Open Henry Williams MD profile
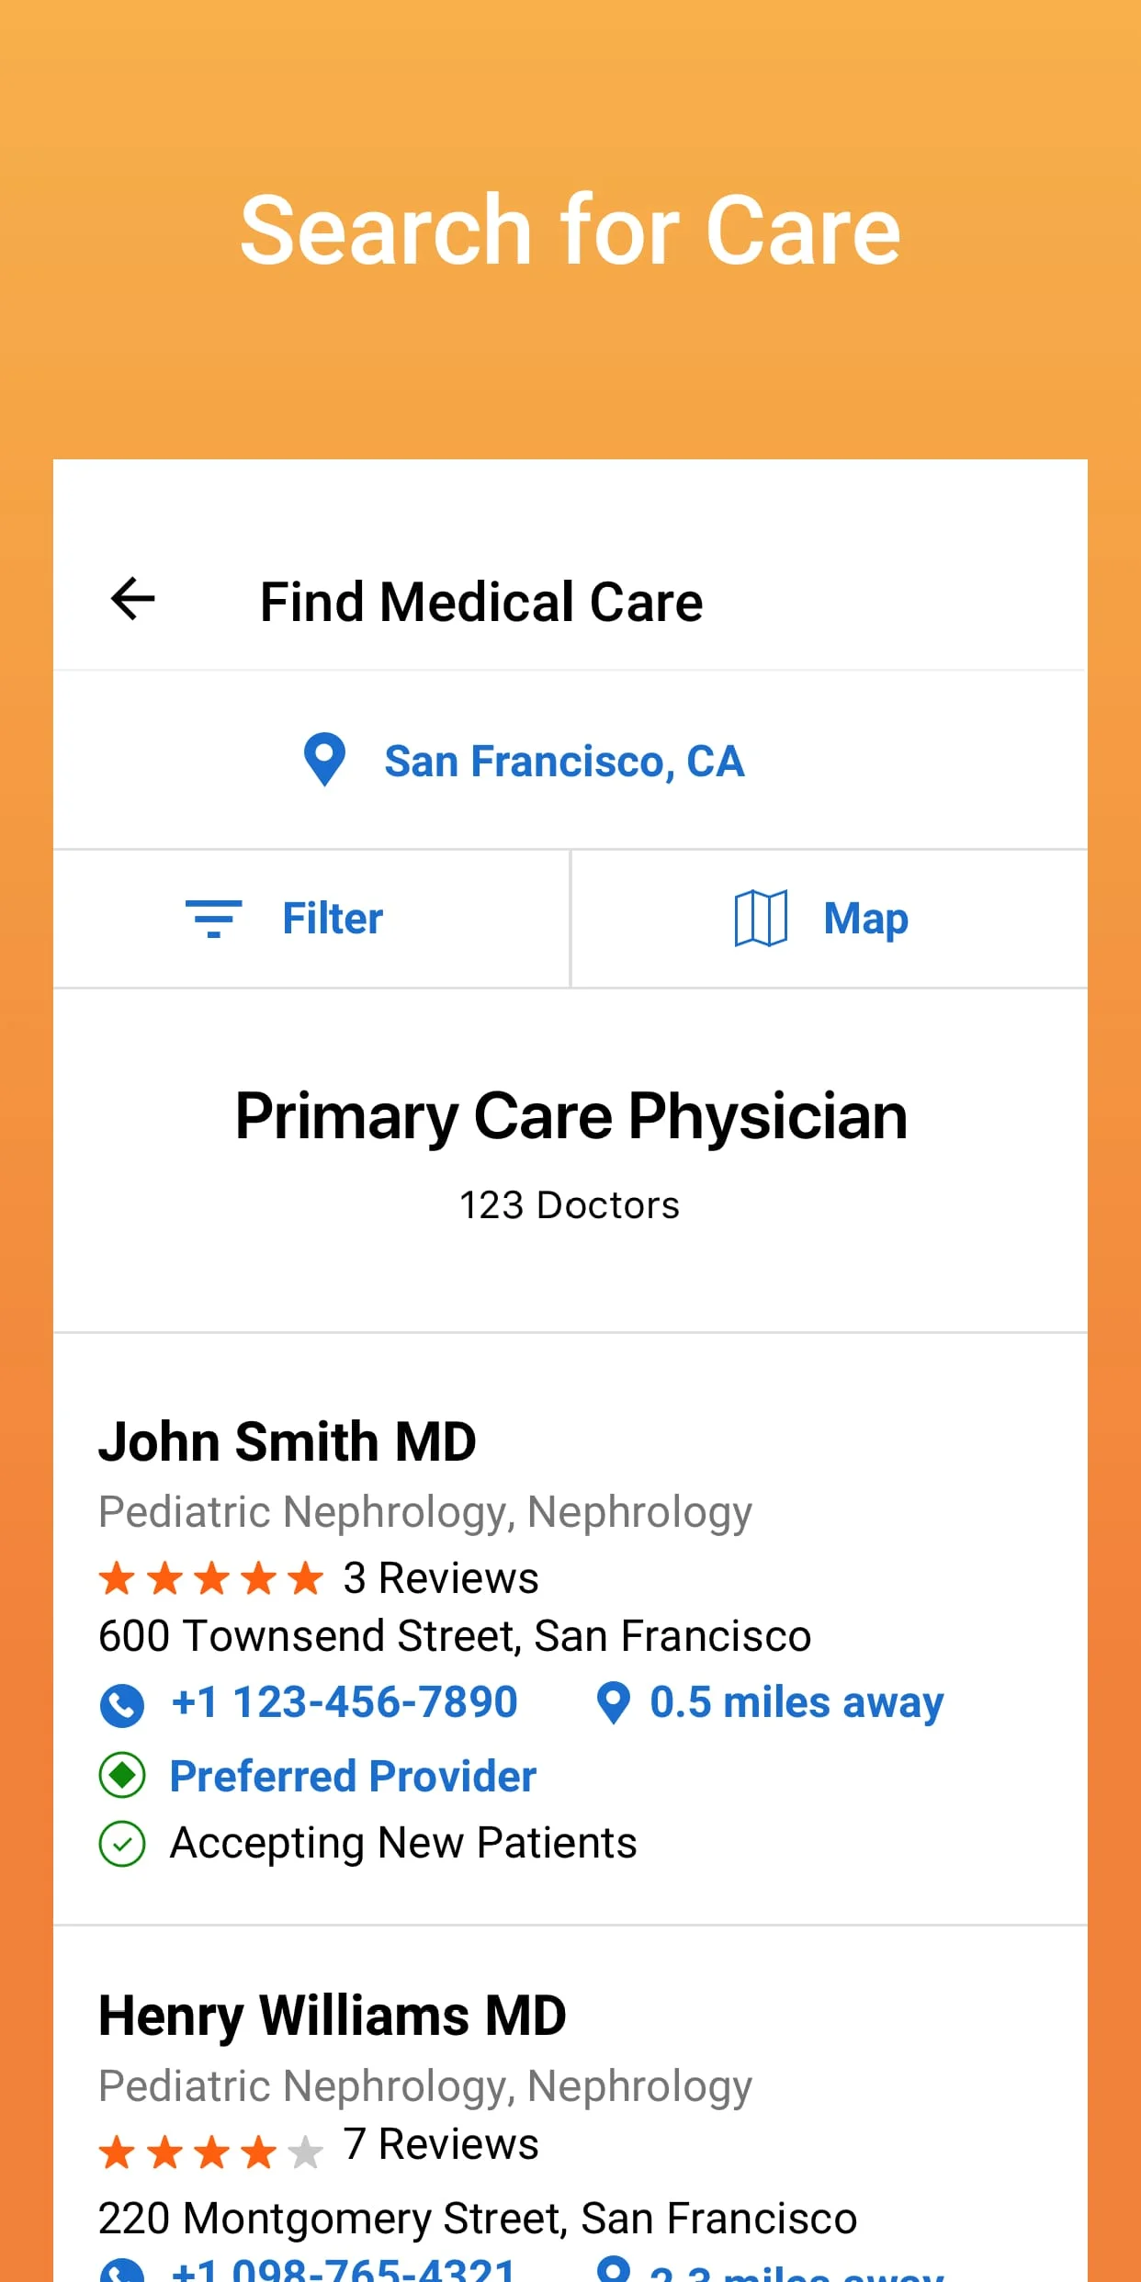This screenshot has width=1141, height=2282. 333,2016
